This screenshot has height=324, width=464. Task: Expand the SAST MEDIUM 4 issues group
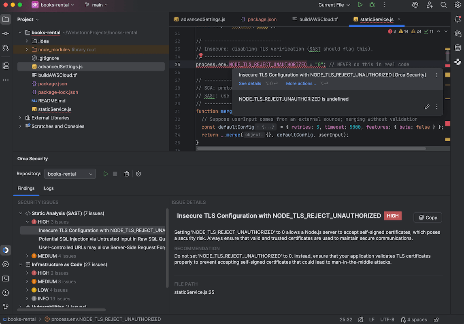[27, 256]
